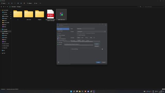Switch Explorer to details view icon in status bar

pyautogui.click(x=162, y=89)
